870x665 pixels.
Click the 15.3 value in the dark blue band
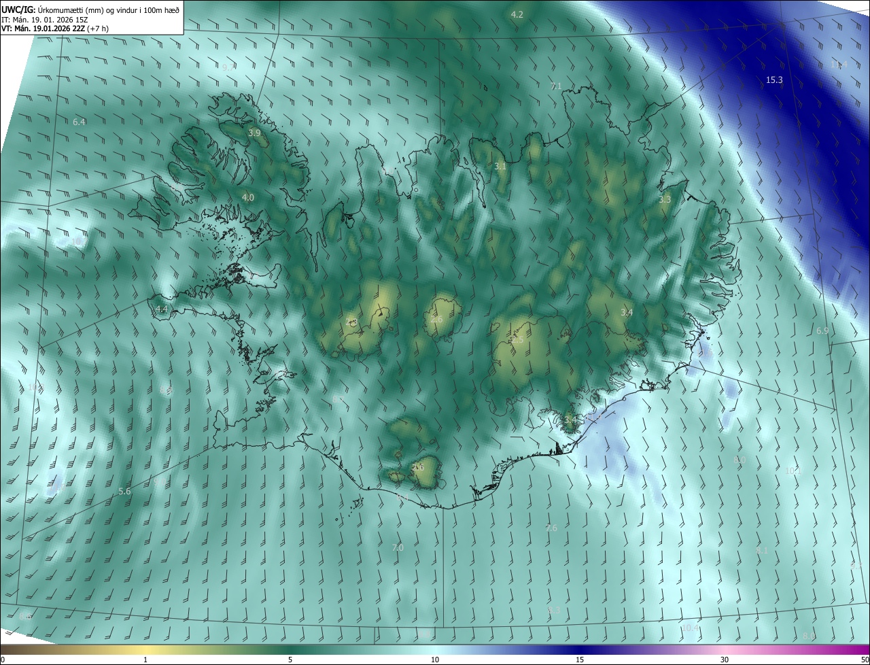point(774,80)
